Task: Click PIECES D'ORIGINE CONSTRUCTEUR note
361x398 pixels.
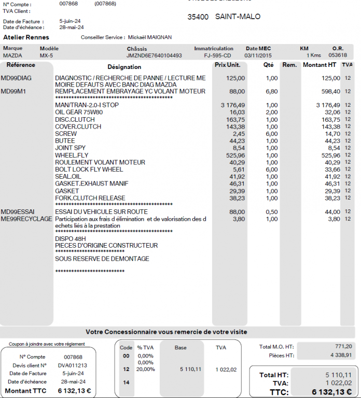Action: click(x=106, y=246)
